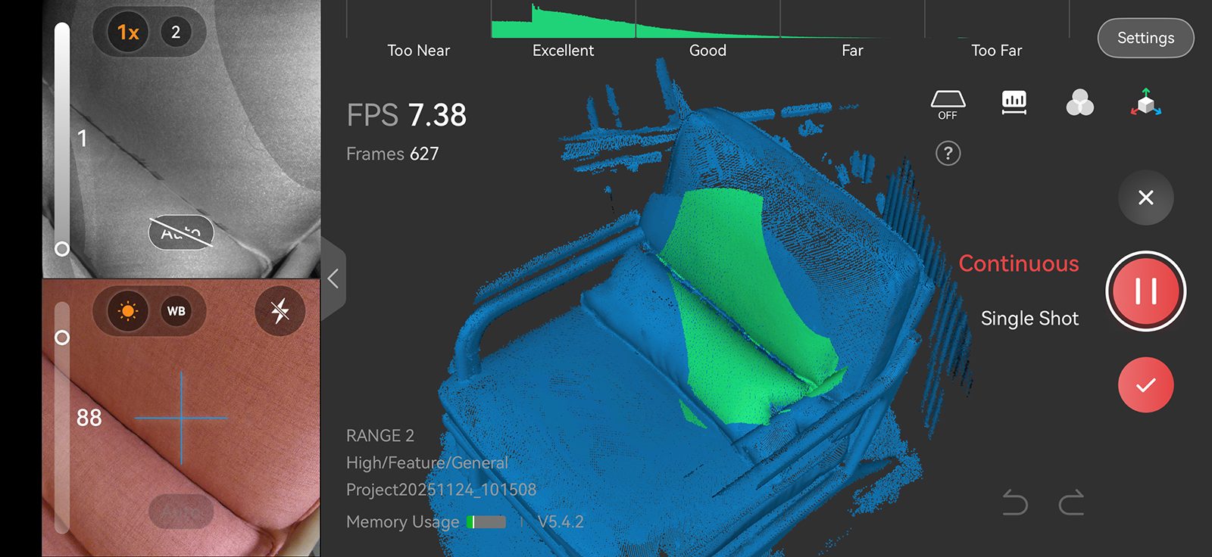Image resolution: width=1212 pixels, height=557 pixels.
Task: Select 1x zoom level
Action: coord(128,33)
